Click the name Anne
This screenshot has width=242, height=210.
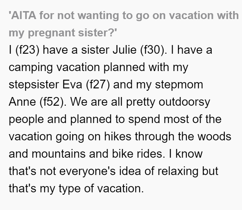point(22,102)
